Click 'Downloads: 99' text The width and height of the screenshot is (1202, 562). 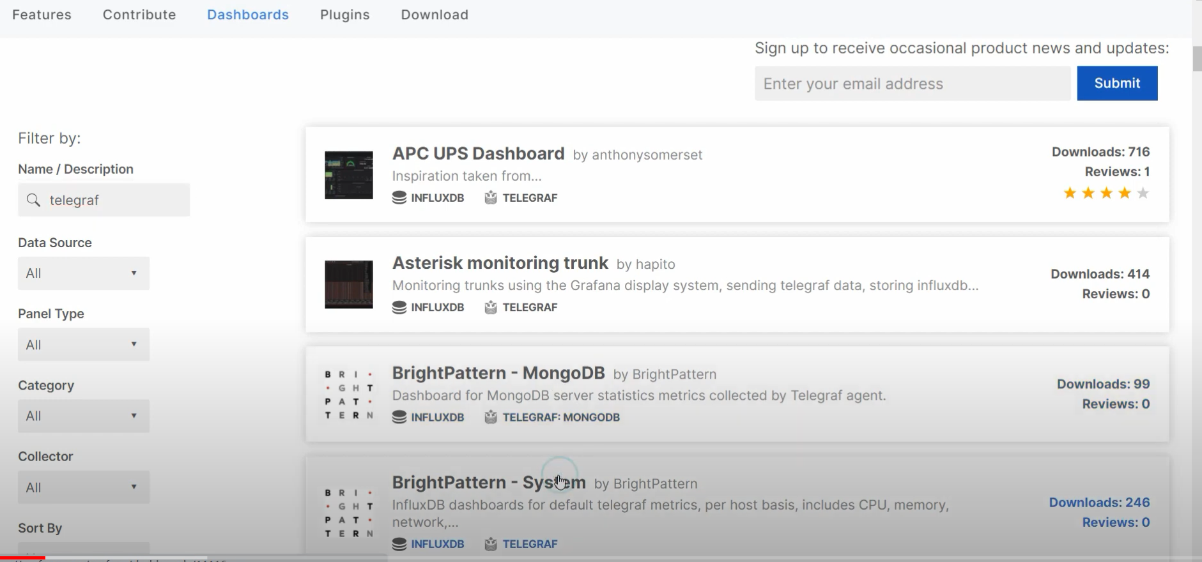point(1104,384)
